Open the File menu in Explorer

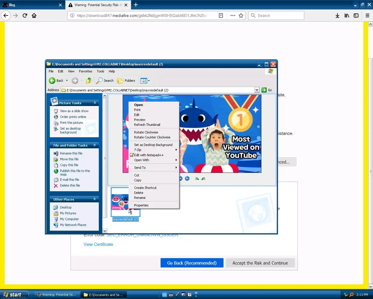(51, 71)
